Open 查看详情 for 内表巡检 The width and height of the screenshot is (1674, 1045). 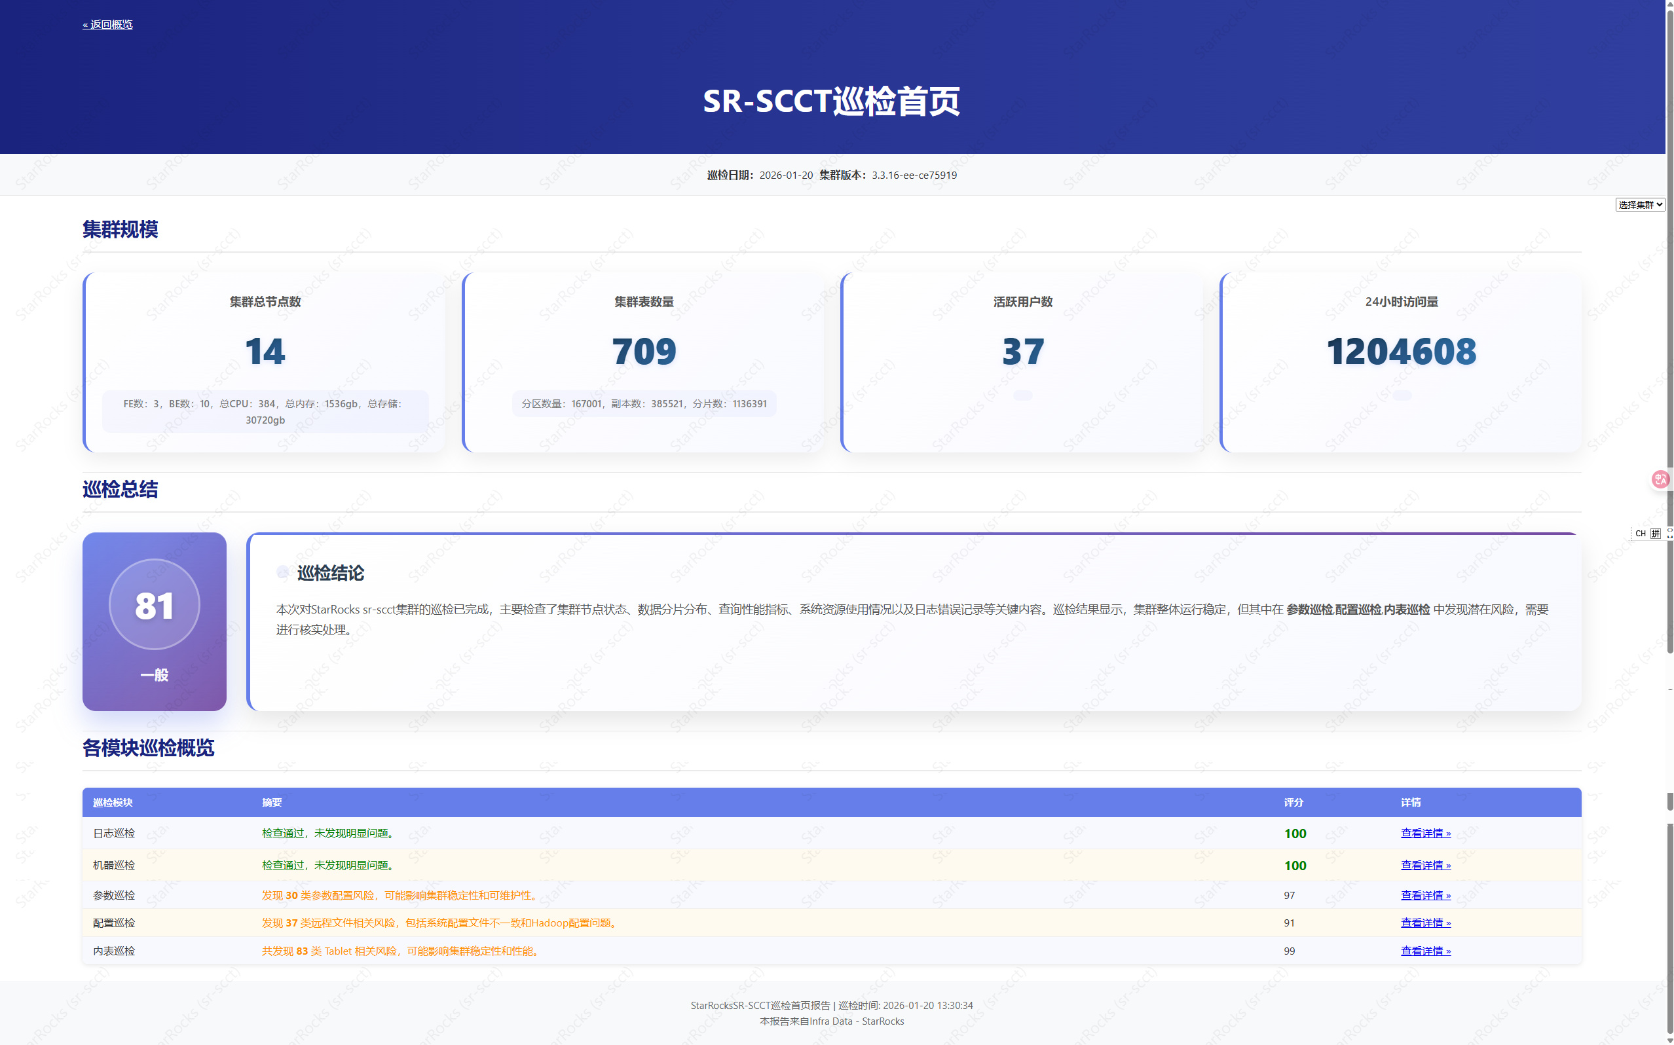[x=1425, y=950]
